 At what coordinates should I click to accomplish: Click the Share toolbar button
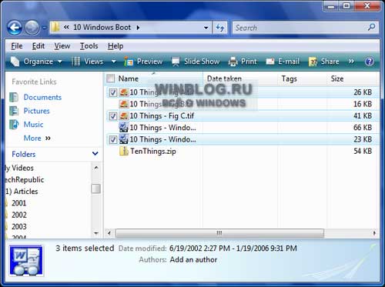click(x=323, y=62)
